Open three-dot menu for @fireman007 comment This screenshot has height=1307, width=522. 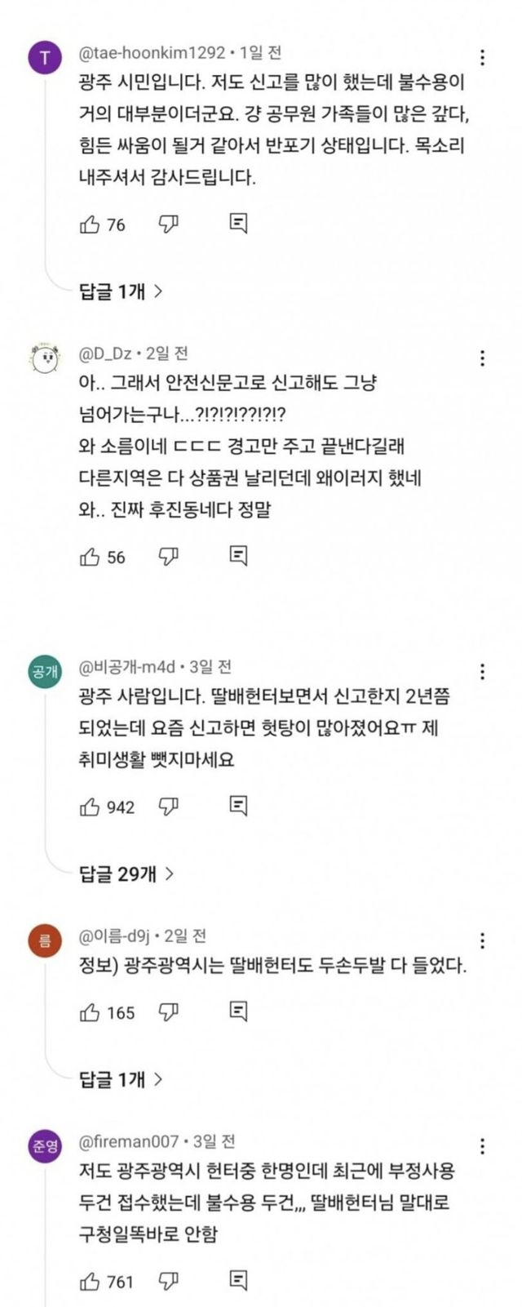483,1146
